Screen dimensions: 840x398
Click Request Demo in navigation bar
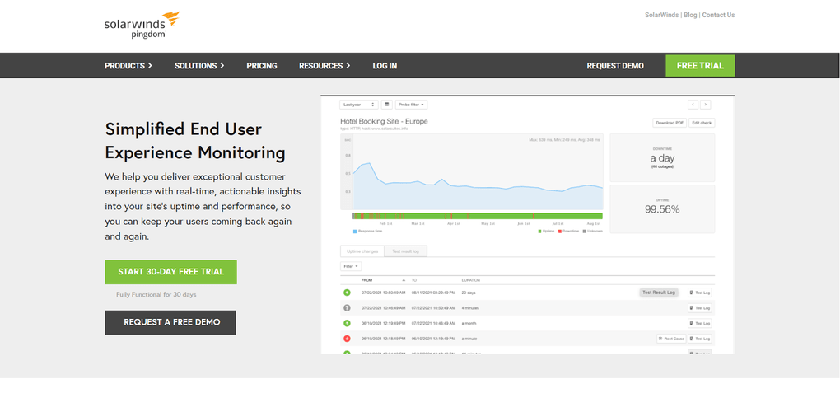tap(615, 65)
